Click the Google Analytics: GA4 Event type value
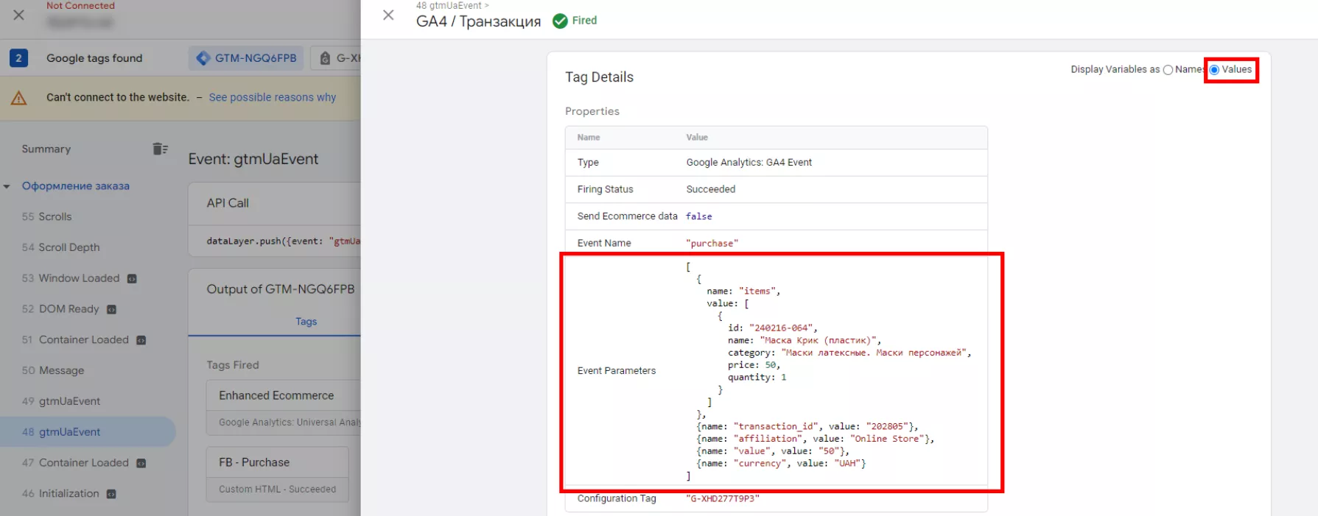The width and height of the screenshot is (1318, 516). pyautogui.click(x=749, y=163)
